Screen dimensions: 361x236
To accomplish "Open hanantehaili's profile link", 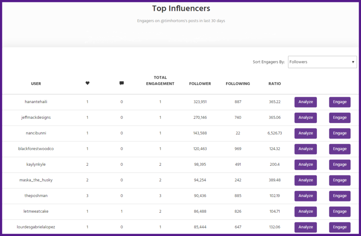I will pyautogui.click(x=36, y=102).
